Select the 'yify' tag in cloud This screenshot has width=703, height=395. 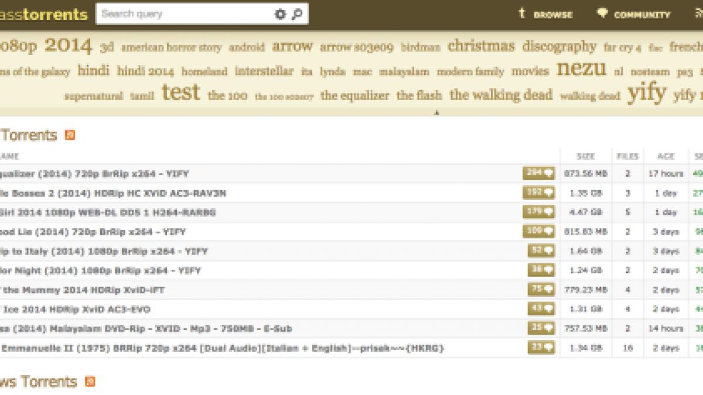point(647,92)
